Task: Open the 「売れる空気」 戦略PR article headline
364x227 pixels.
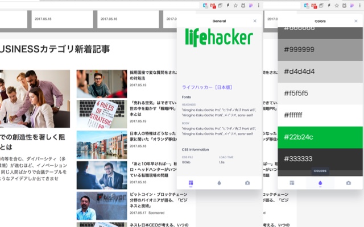Action: coord(153,108)
